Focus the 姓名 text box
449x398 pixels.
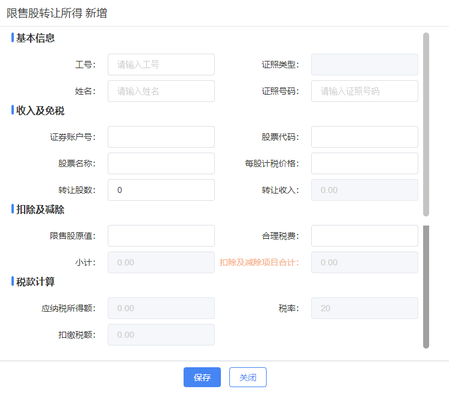point(161,91)
